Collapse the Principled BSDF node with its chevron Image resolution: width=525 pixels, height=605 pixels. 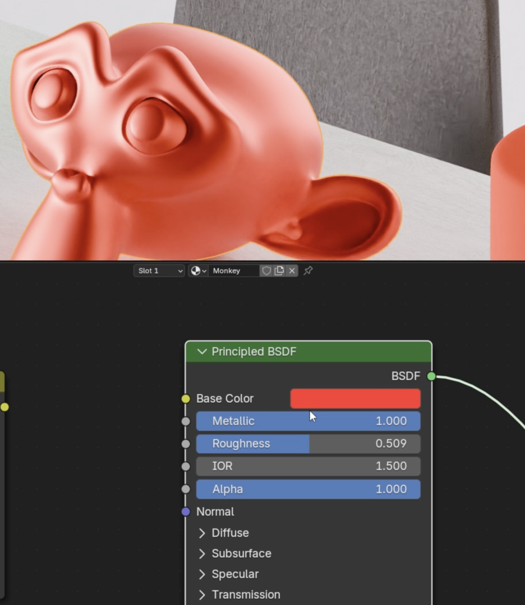[202, 352]
